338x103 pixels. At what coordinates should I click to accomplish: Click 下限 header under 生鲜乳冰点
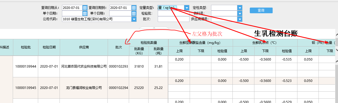[x=265, y=51]
